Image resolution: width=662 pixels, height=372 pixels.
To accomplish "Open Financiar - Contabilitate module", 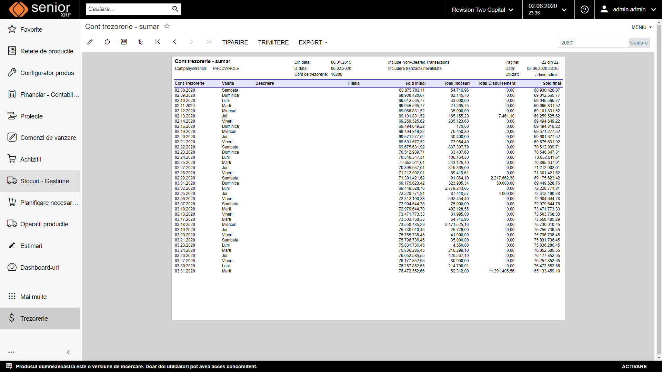I will click(x=40, y=95).
